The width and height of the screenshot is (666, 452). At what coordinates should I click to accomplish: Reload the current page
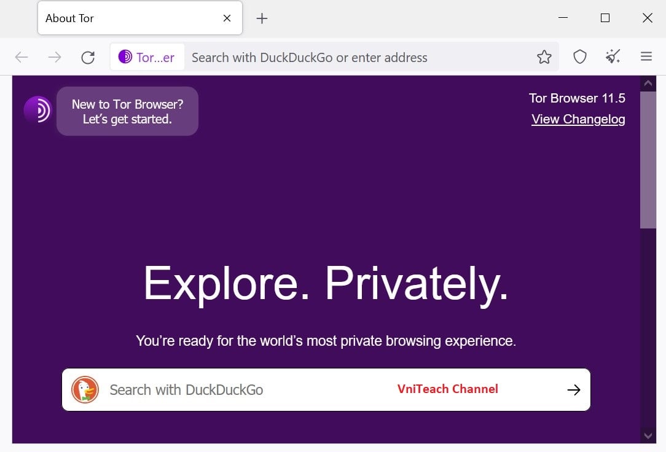88,57
